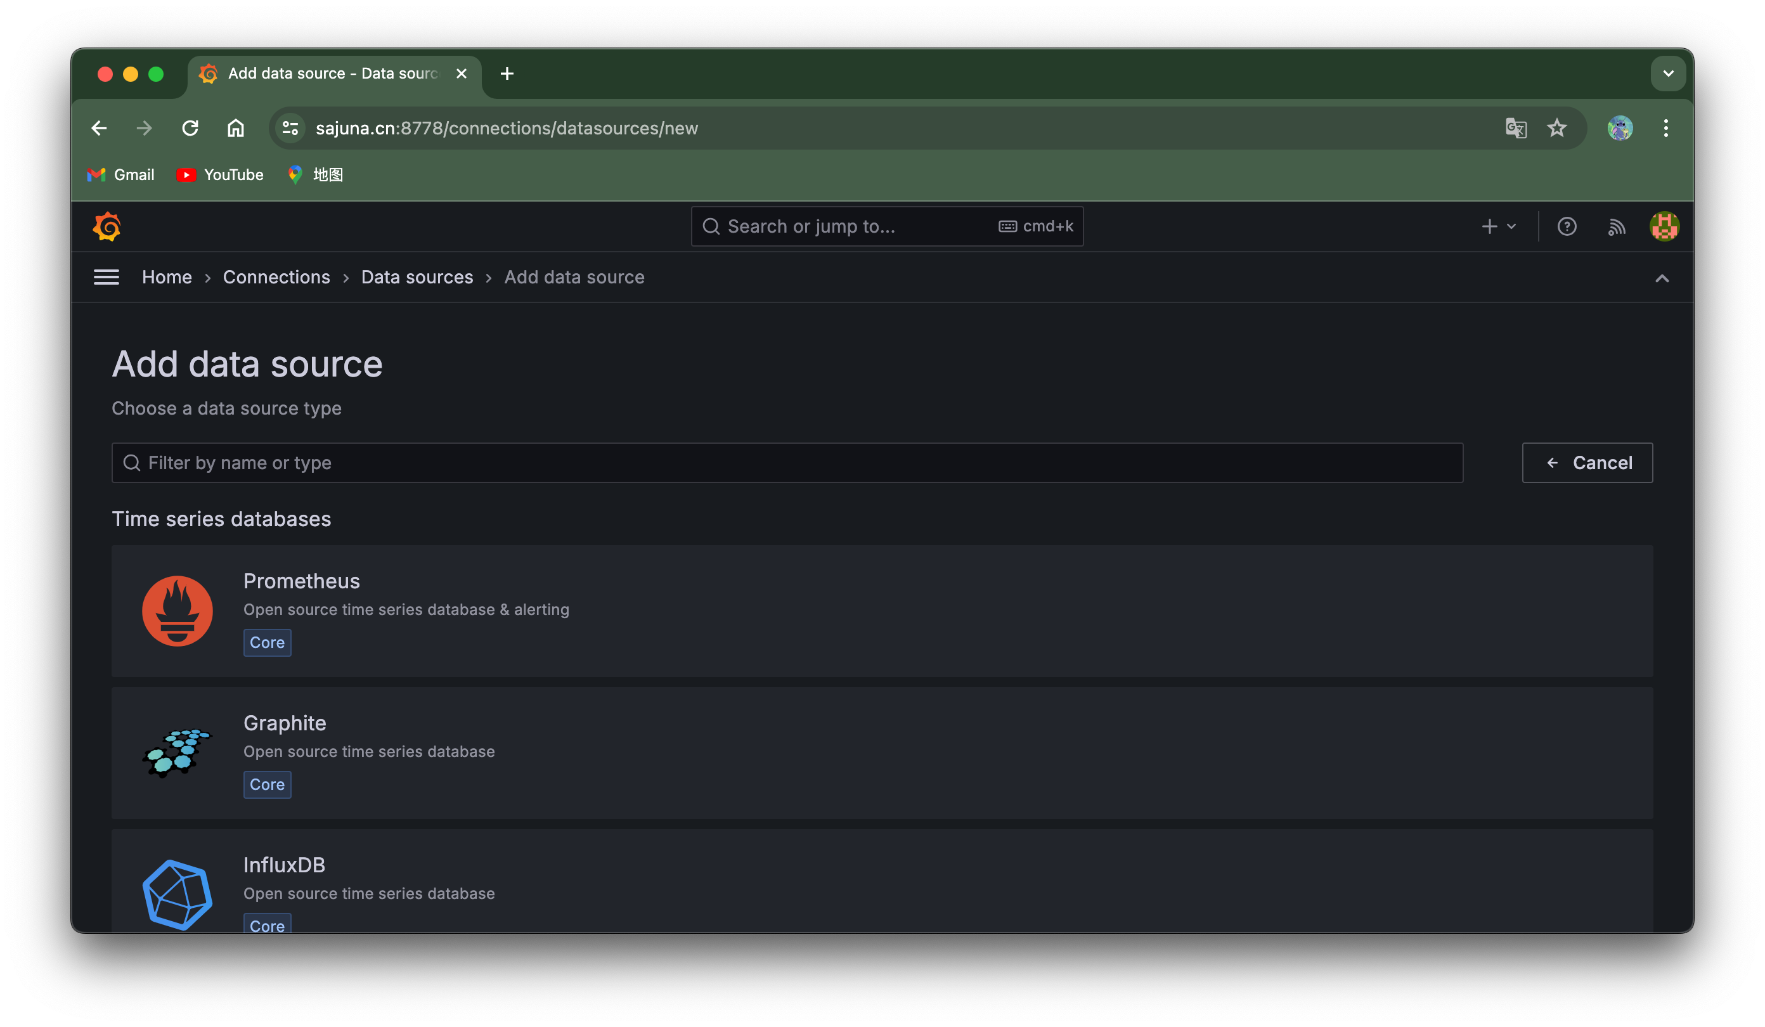
Task: Click the cmd+k keyboard shortcut hint
Action: point(1036,226)
